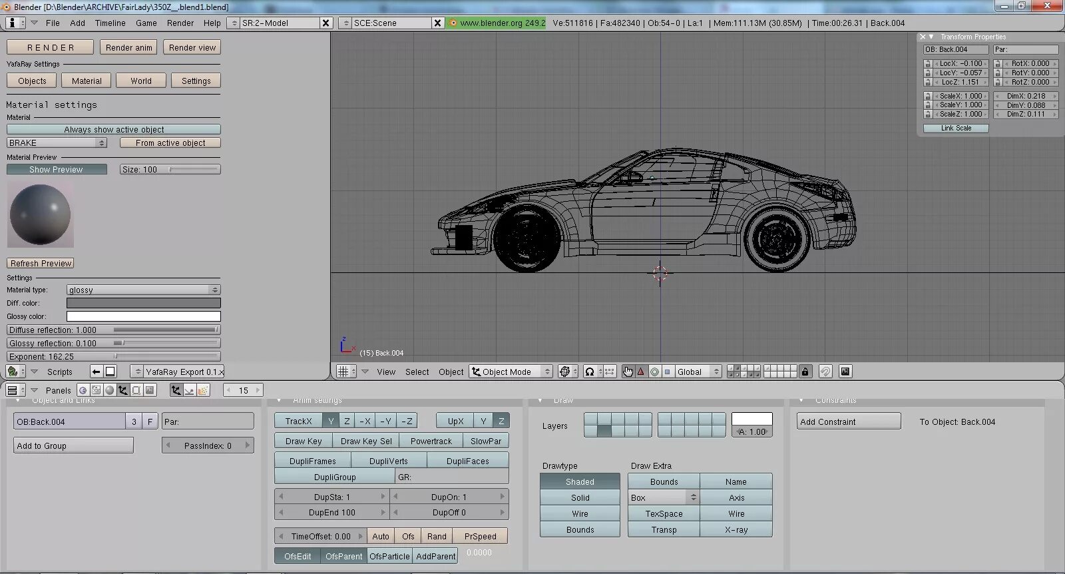Click the Logic context Pac-Man icon
Image resolution: width=1065 pixels, height=574 pixels.
click(83, 390)
